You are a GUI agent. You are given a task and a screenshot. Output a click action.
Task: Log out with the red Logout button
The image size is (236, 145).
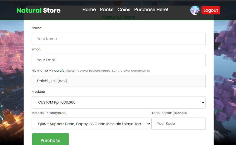[x=211, y=10]
